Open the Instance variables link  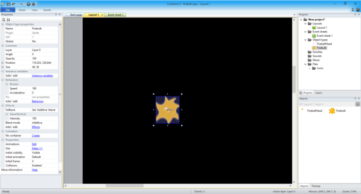pos(42,75)
